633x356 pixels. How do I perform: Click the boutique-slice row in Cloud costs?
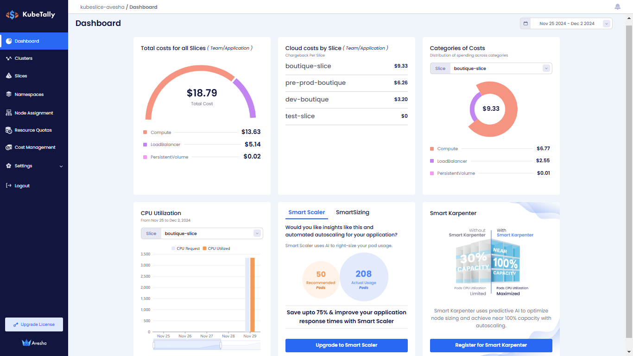347,66
